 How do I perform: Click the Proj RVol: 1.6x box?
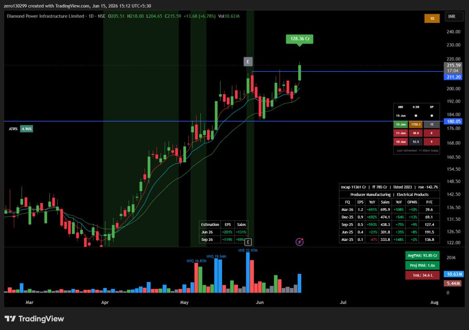coord(422,266)
